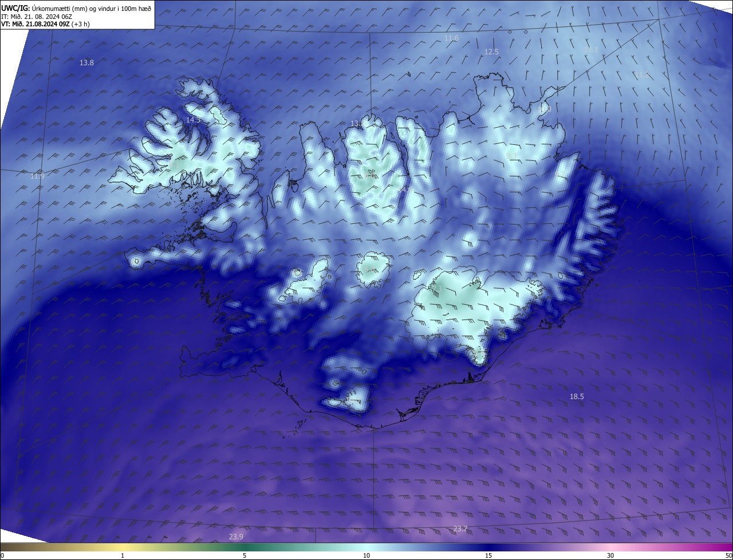Click the 10 label on the color scale

[x=366, y=556]
